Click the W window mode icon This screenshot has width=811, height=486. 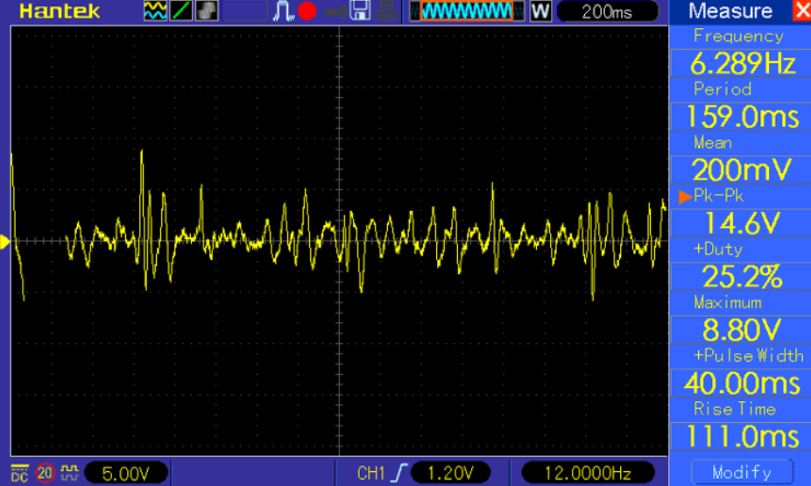[540, 11]
